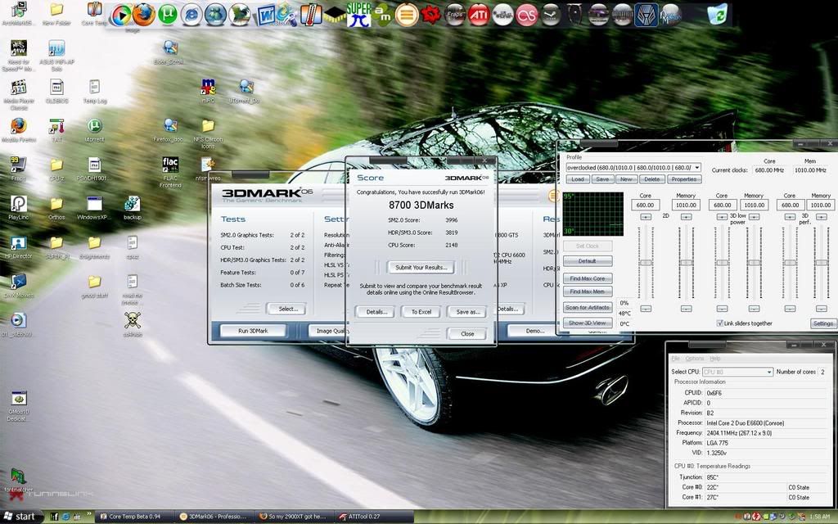838x524 pixels.
Task: Toggle the Link sliders together checkbox
Action: tap(719, 323)
